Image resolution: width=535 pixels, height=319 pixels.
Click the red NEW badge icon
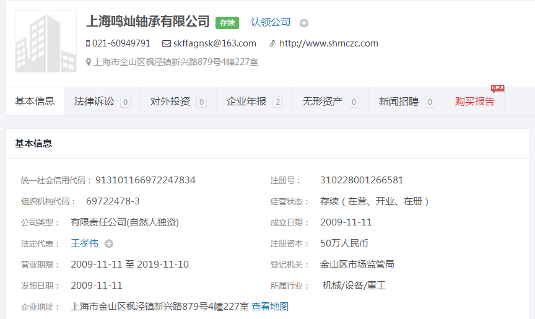[497, 88]
